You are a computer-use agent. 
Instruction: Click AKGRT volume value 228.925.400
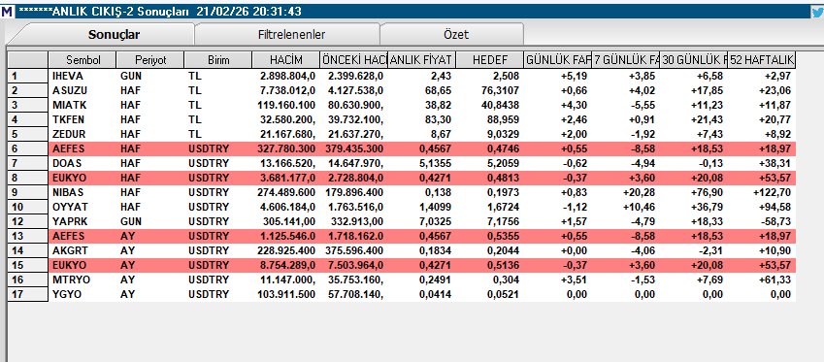[x=287, y=250]
